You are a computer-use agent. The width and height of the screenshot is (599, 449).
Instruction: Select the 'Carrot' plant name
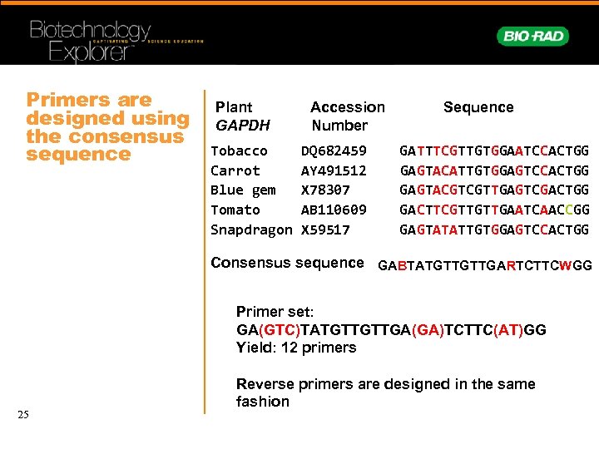[x=235, y=170]
